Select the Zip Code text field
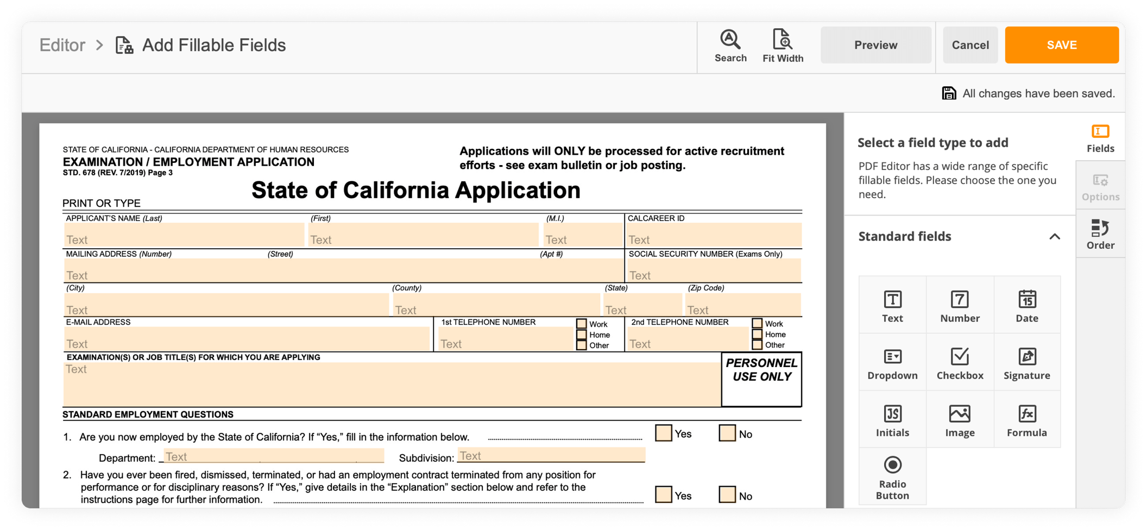 pos(742,305)
